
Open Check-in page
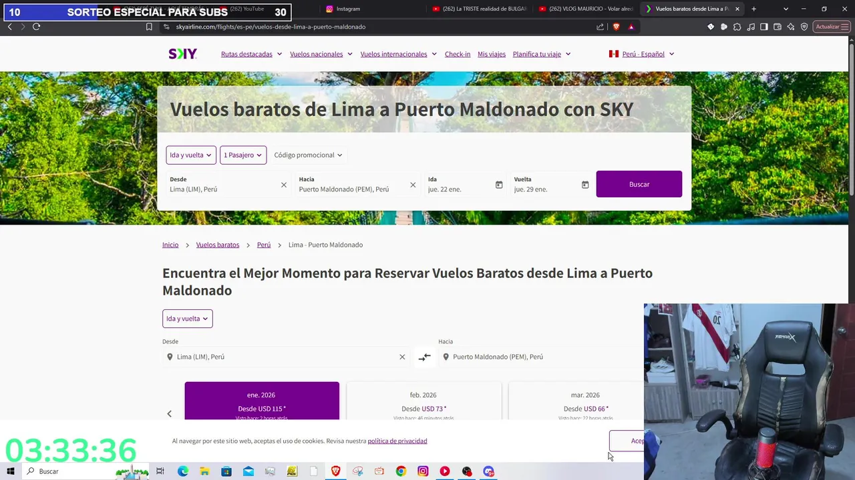pyautogui.click(x=458, y=54)
